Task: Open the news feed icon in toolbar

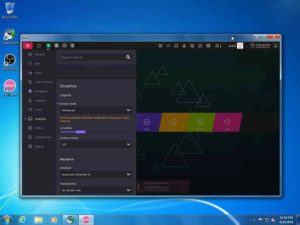Action: 160,46
